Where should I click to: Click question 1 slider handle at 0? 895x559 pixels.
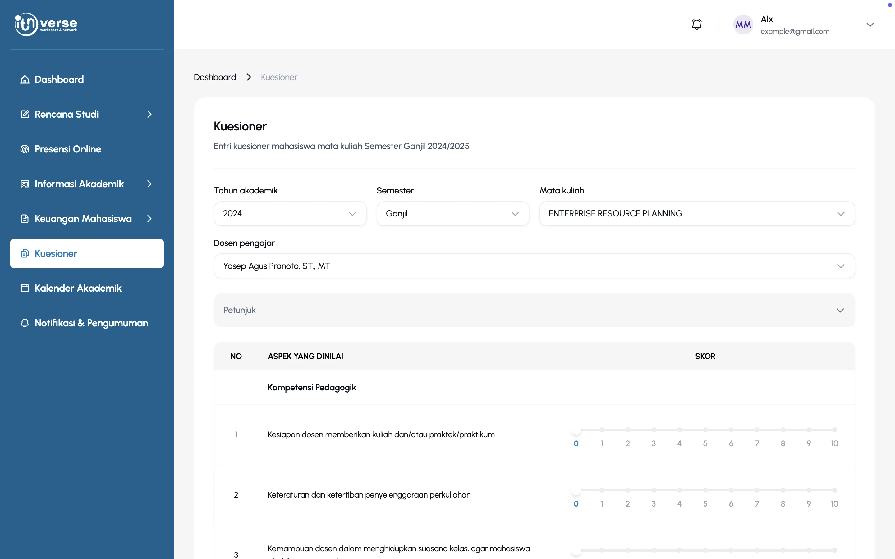click(576, 430)
